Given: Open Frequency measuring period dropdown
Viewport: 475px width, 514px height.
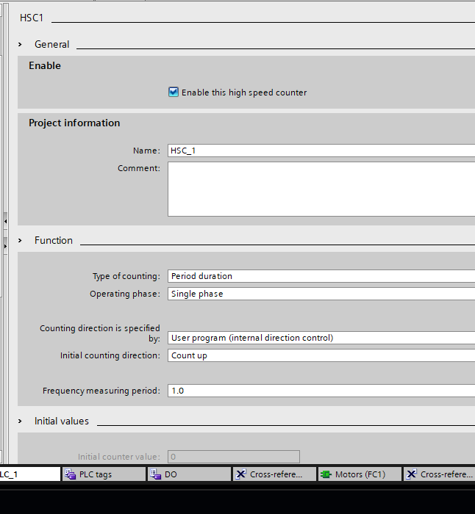Looking at the screenshot, I should coord(321,391).
